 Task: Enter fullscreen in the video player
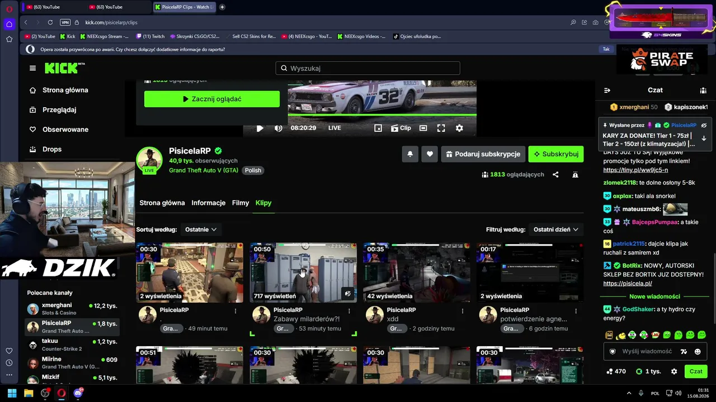click(x=441, y=128)
